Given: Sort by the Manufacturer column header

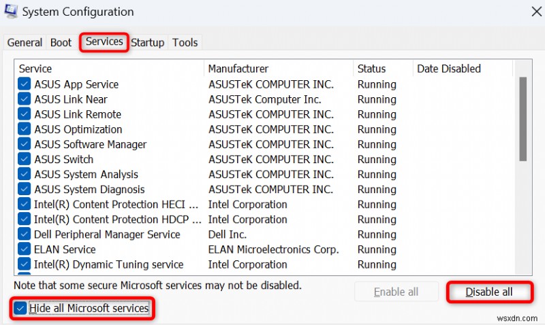Looking at the screenshot, I should pyautogui.click(x=279, y=68).
